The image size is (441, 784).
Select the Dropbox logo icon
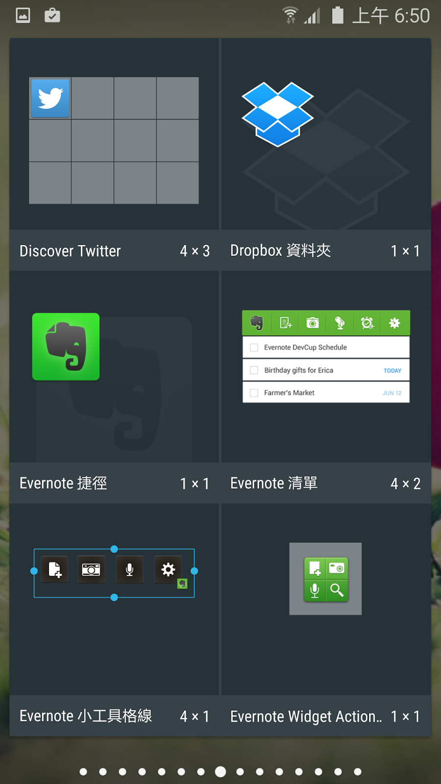[277, 114]
